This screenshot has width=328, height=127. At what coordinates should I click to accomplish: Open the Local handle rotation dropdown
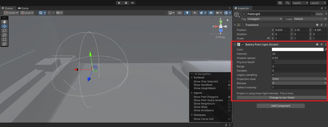click(27, 13)
